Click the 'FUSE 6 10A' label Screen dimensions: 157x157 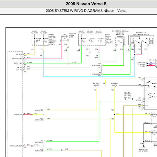tap(93, 40)
